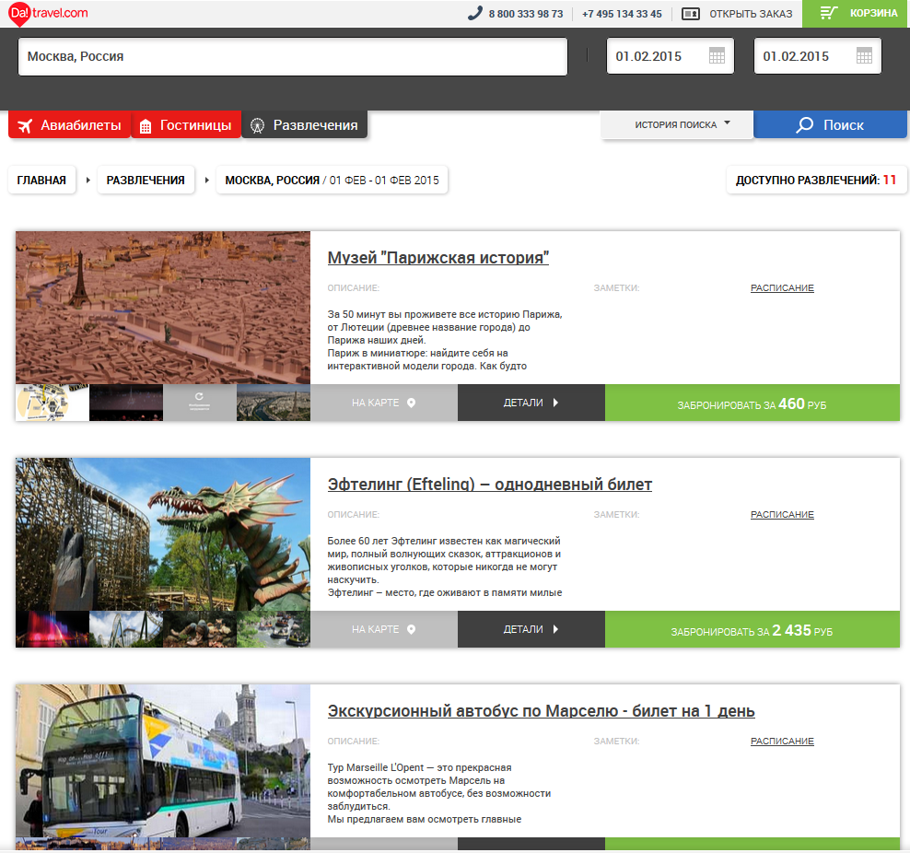Select dark night thumbnail under Парижская история

[x=126, y=403]
